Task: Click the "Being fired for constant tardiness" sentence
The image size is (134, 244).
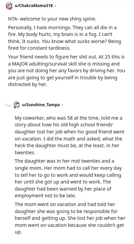Action: click(x=65, y=45)
